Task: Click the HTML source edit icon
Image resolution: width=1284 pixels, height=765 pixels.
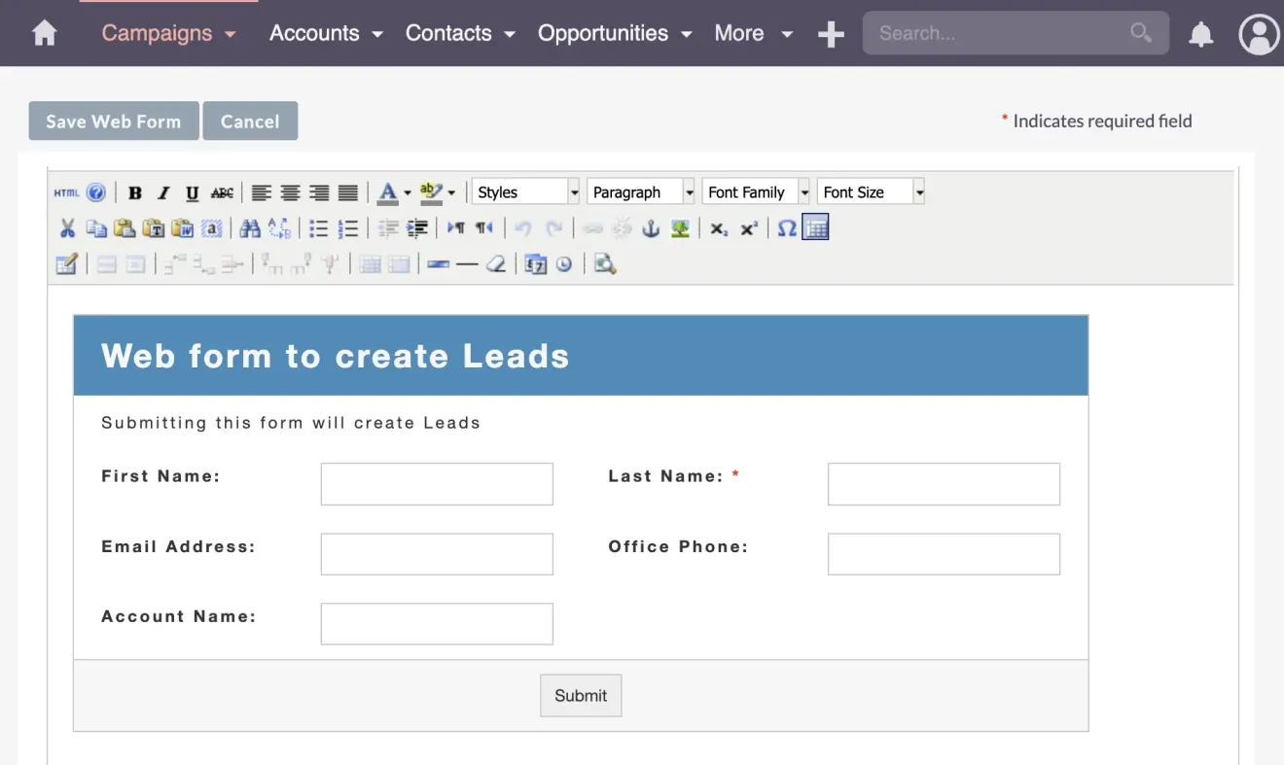Action: [x=66, y=192]
